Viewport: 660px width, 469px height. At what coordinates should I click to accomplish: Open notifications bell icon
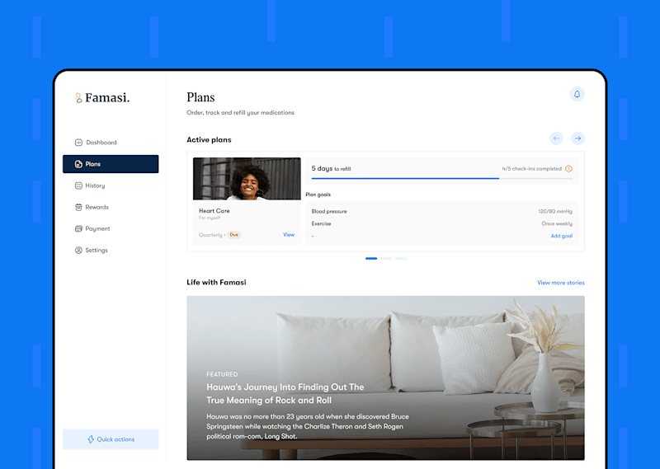coord(577,94)
